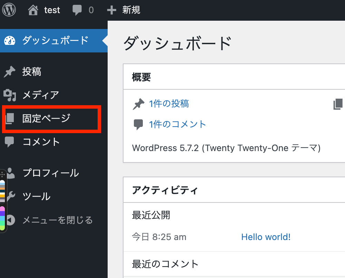
Task: Click the ダッシュボード page title
Action: [x=177, y=43]
